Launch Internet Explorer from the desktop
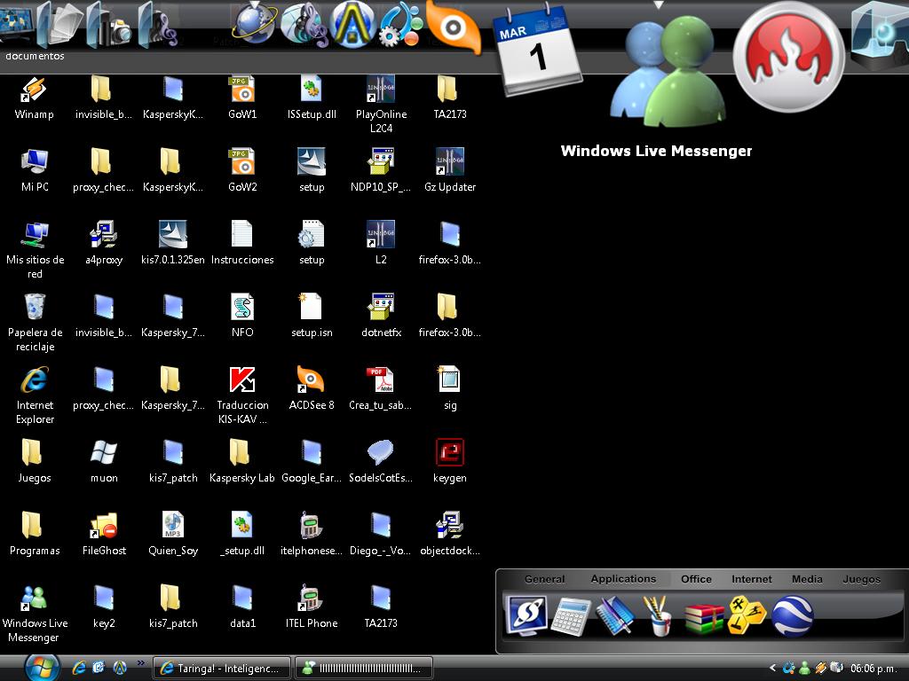909x681 pixels. click(x=35, y=380)
